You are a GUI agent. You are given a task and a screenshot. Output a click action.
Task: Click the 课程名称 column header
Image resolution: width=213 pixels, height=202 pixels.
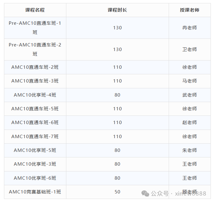pos(35,10)
